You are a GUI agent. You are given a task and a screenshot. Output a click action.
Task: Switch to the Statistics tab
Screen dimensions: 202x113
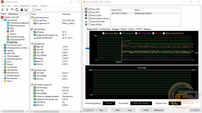(147, 29)
